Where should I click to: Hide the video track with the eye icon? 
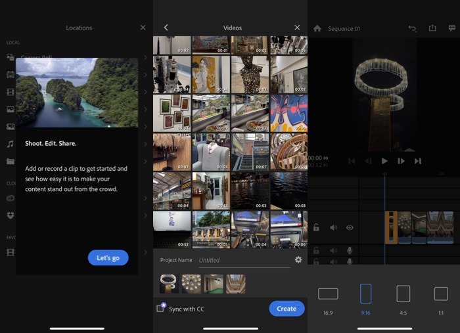[350, 227]
